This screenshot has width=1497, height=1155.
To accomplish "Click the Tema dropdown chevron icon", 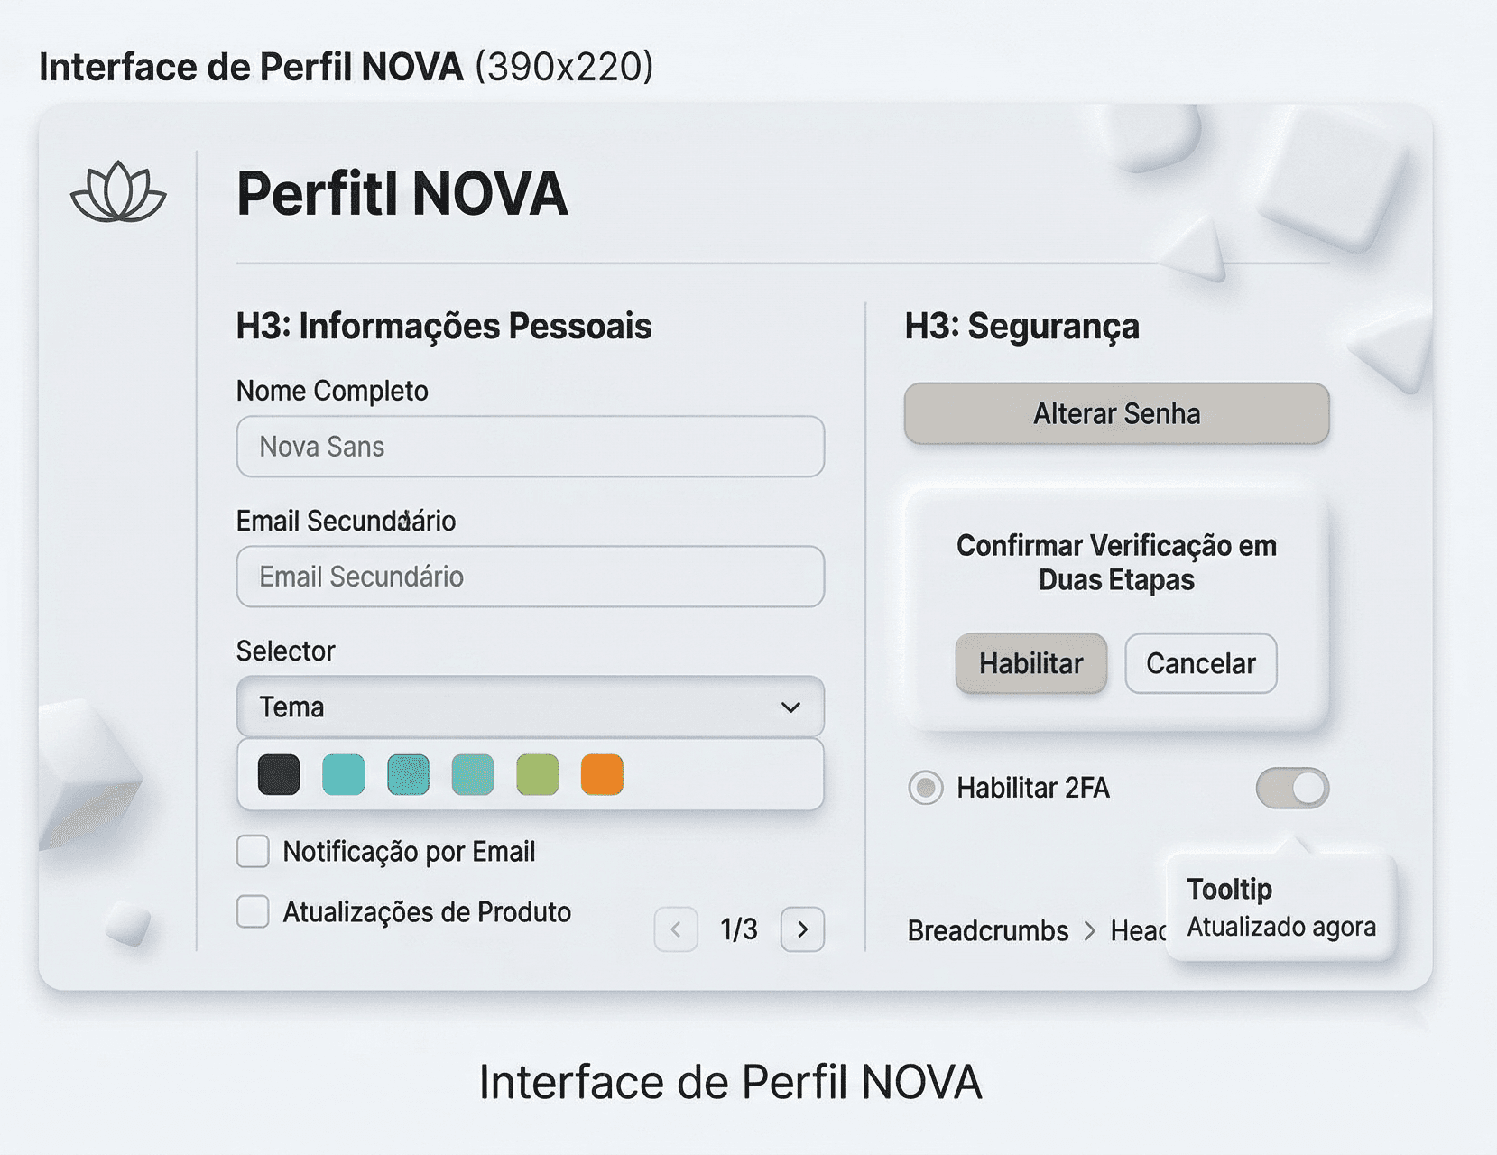I will (792, 707).
